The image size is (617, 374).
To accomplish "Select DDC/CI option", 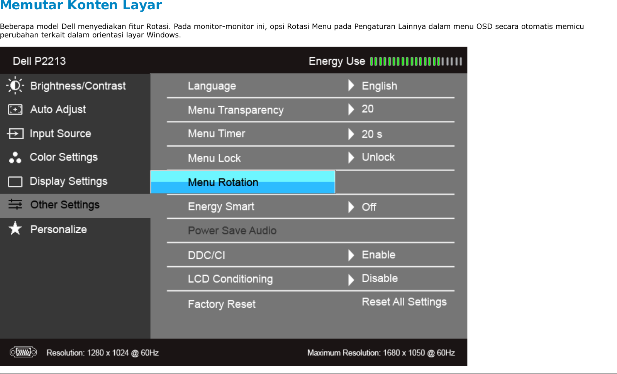I will (206, 255).
